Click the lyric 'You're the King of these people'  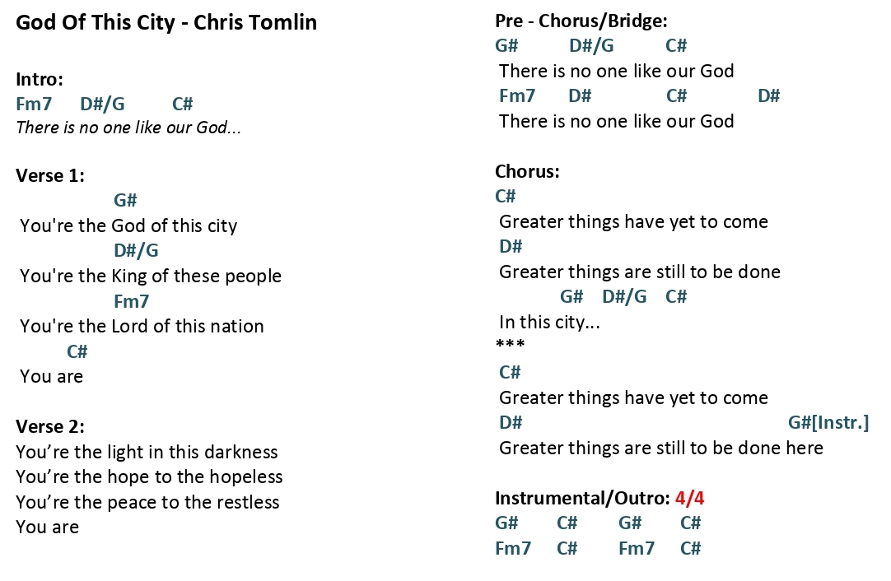151,276
